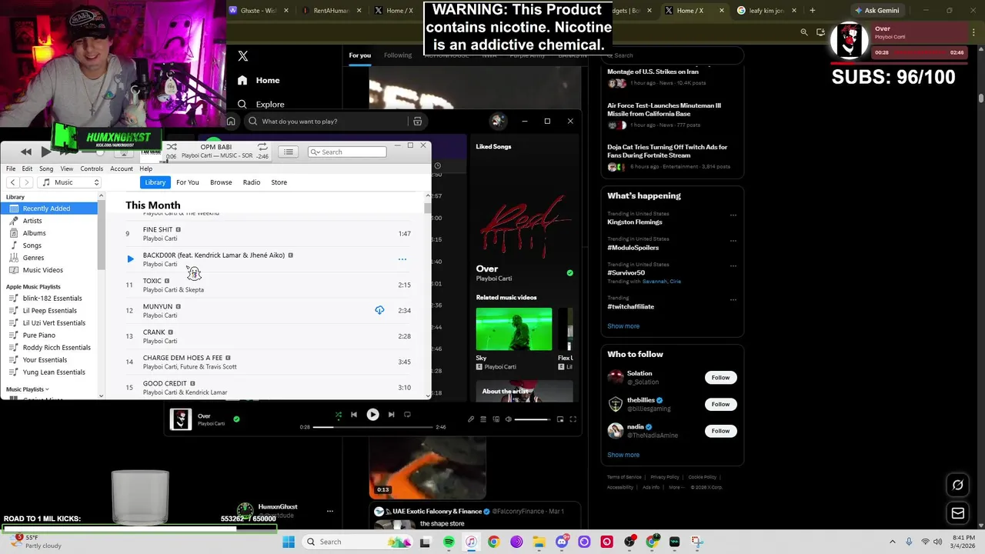The width and height of the screenshot is (985, 554).
Task: Follow nadia in Who to follow
Action: coord(720,431)
